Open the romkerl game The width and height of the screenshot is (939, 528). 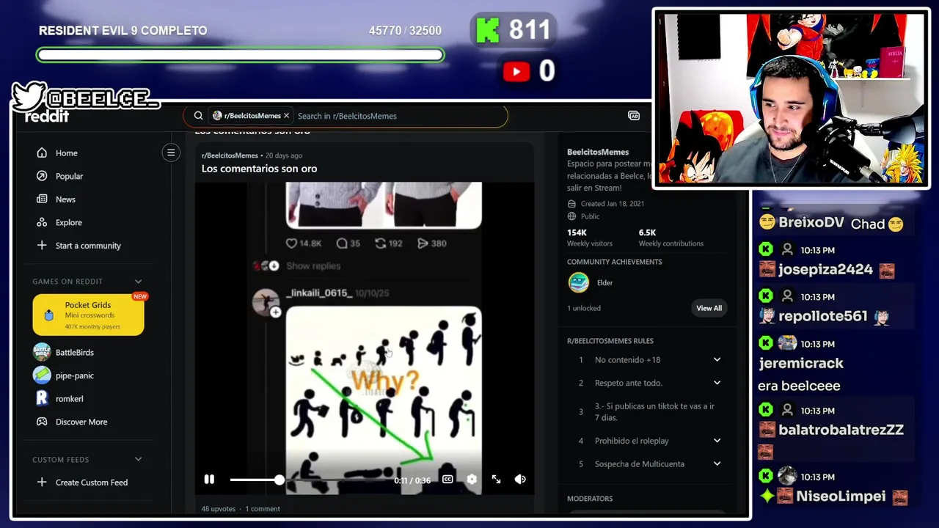tap(69, 399)
